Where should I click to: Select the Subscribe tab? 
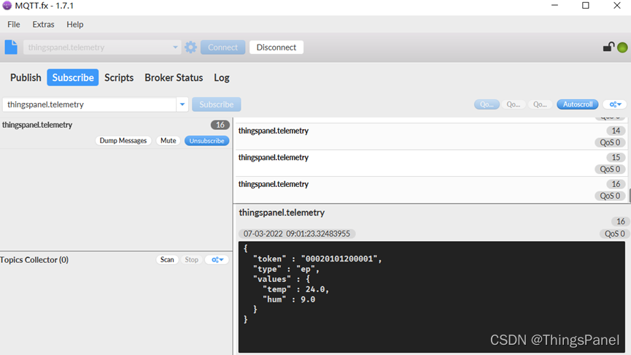73,77
